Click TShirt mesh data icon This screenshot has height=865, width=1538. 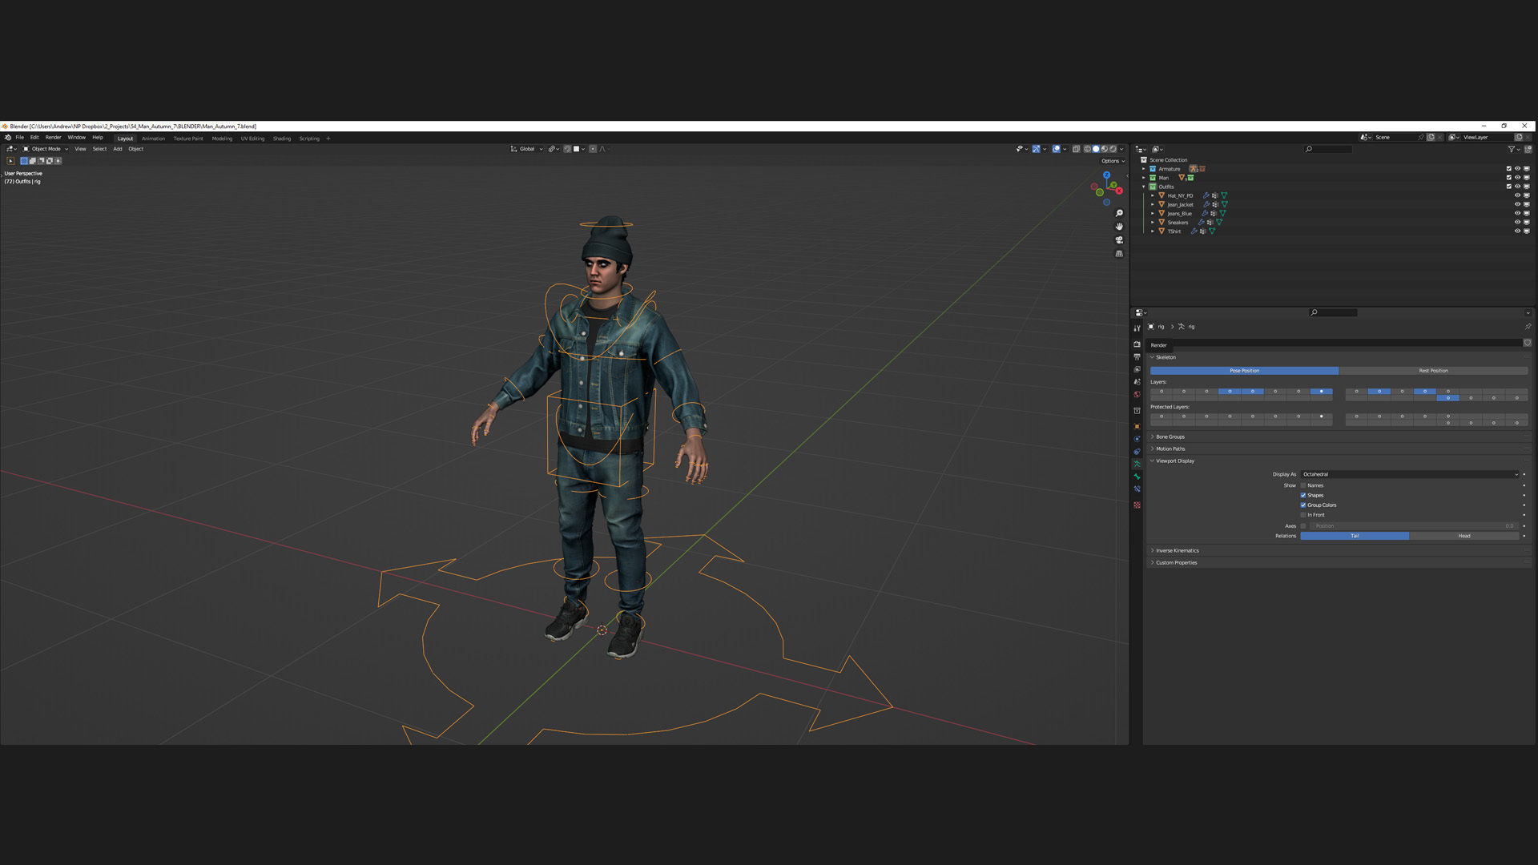click(x=1212, y=231)
